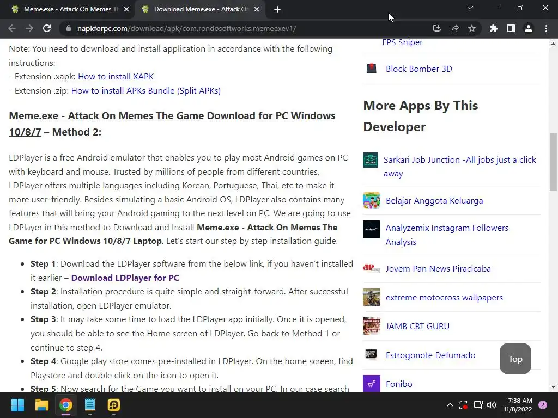Click the sync update tray icon
This screenshot has width=558, height=418.
click(463, 405)
